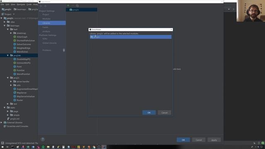
Task: Select proj2c library in libraries list
Action: 82,10
